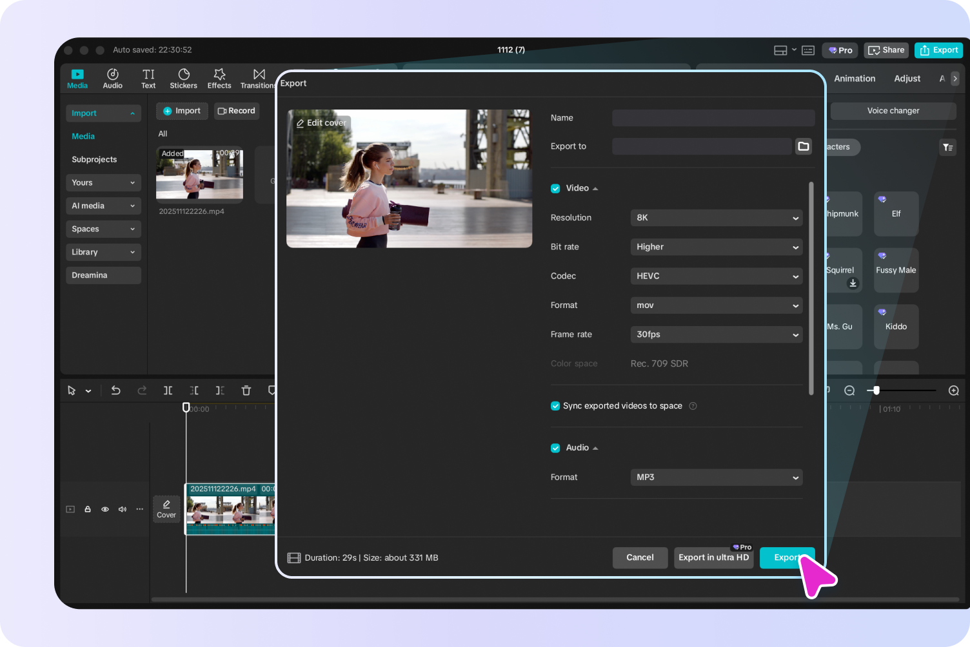Open the folder browser next to Export to
The width and height of the screenshot is (970, 647).
coord(803,146)
